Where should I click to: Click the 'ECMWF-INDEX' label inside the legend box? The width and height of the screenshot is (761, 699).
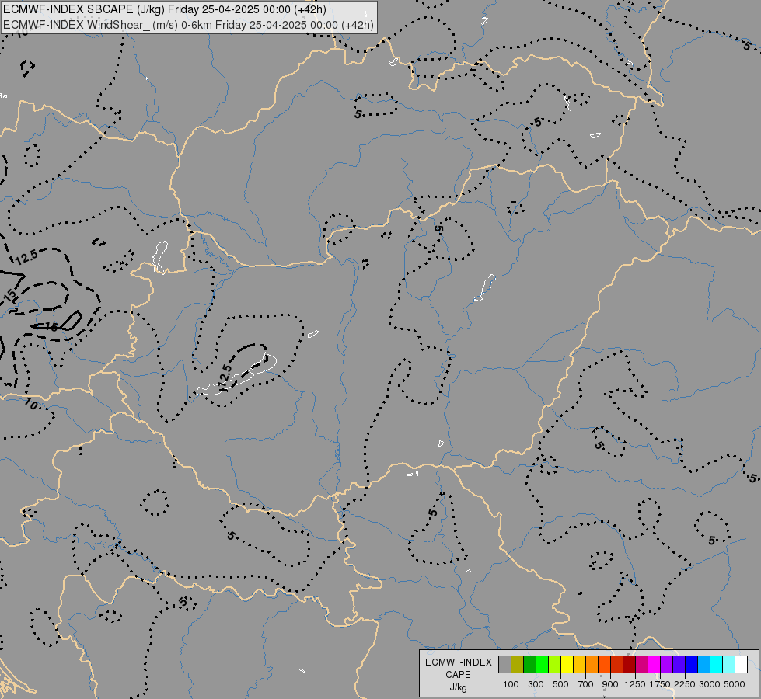458,662
